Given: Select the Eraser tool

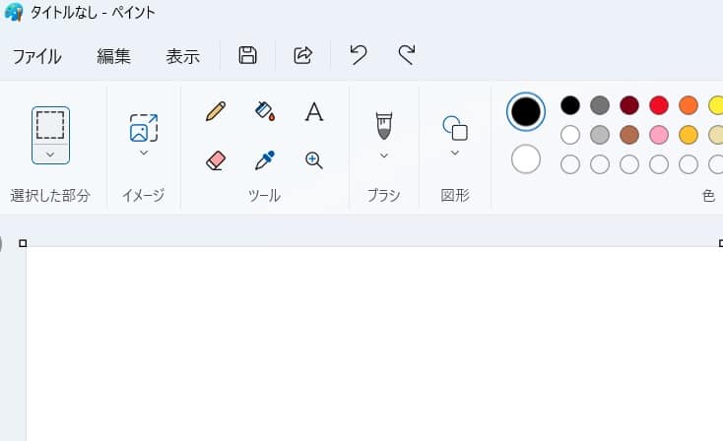Looking at the screenshot, I should pos(216,160).
